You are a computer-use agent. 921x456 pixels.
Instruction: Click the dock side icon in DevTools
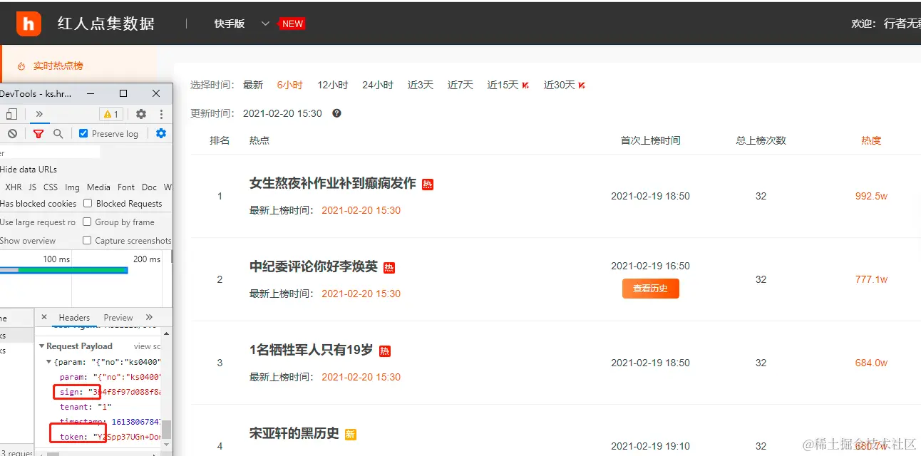pos(11,114)
